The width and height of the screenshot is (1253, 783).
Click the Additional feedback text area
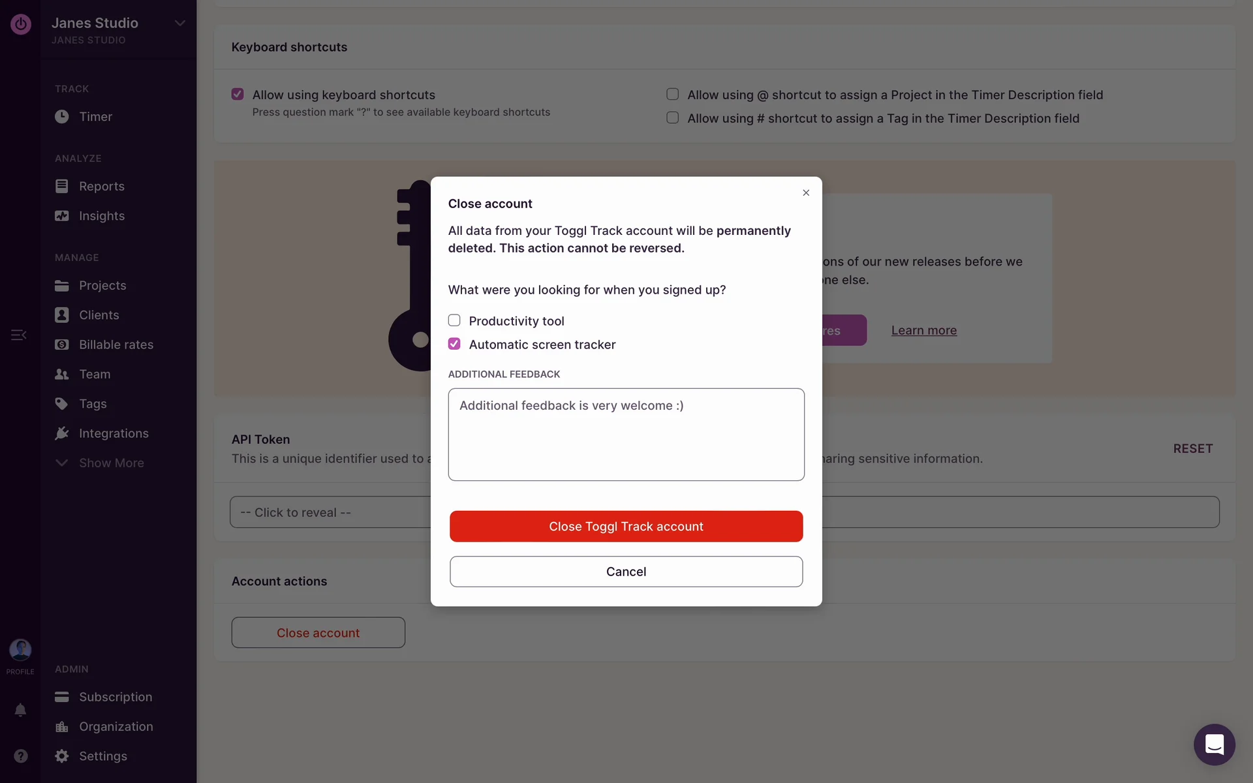click(626, 435)
